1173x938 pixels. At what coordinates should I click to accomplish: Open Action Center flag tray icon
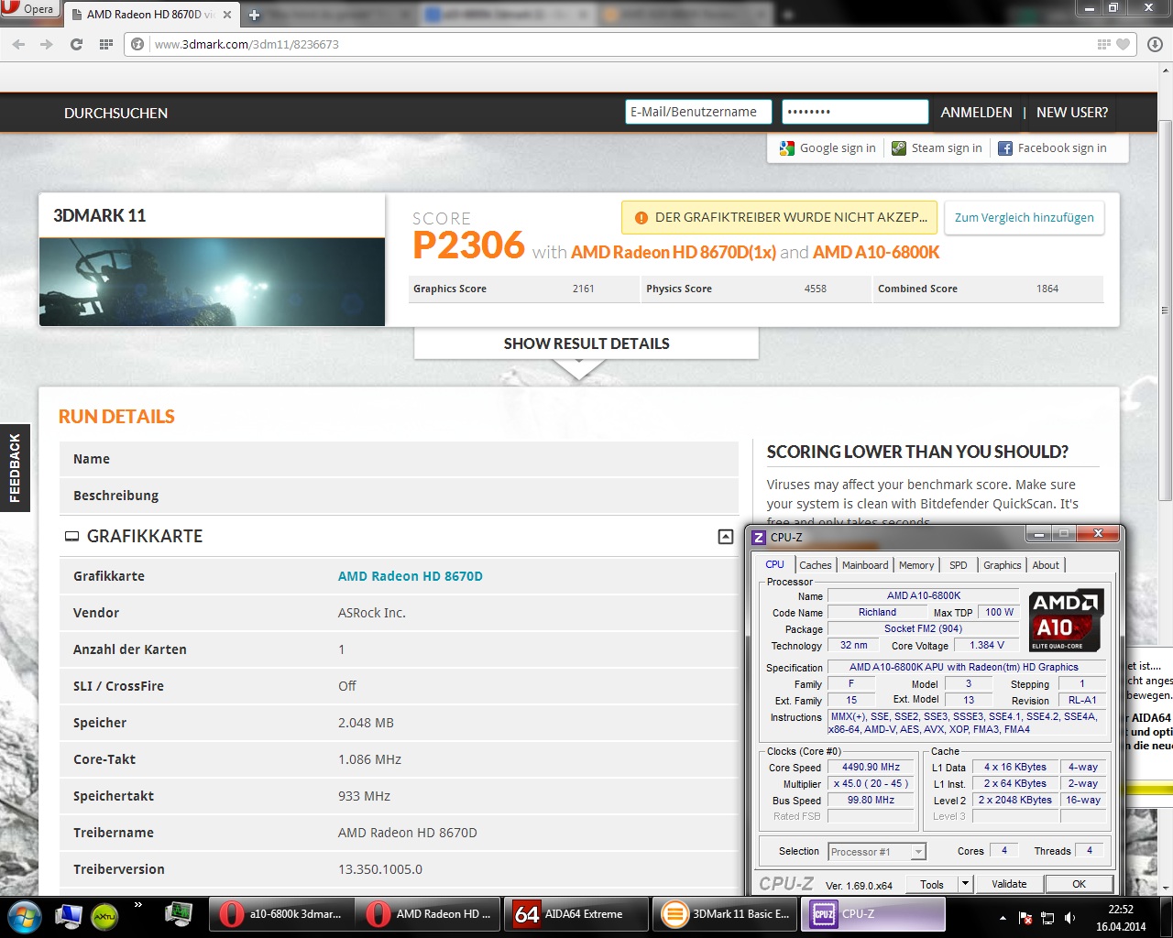pos(1025,918)
